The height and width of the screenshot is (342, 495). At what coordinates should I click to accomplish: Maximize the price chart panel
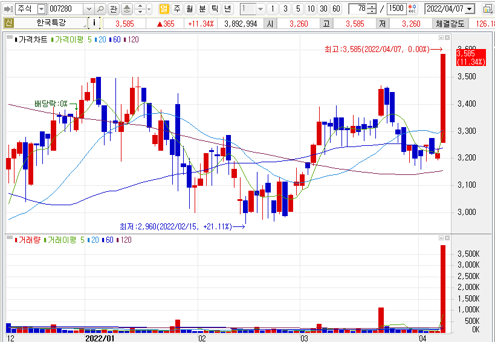(441, 38)
